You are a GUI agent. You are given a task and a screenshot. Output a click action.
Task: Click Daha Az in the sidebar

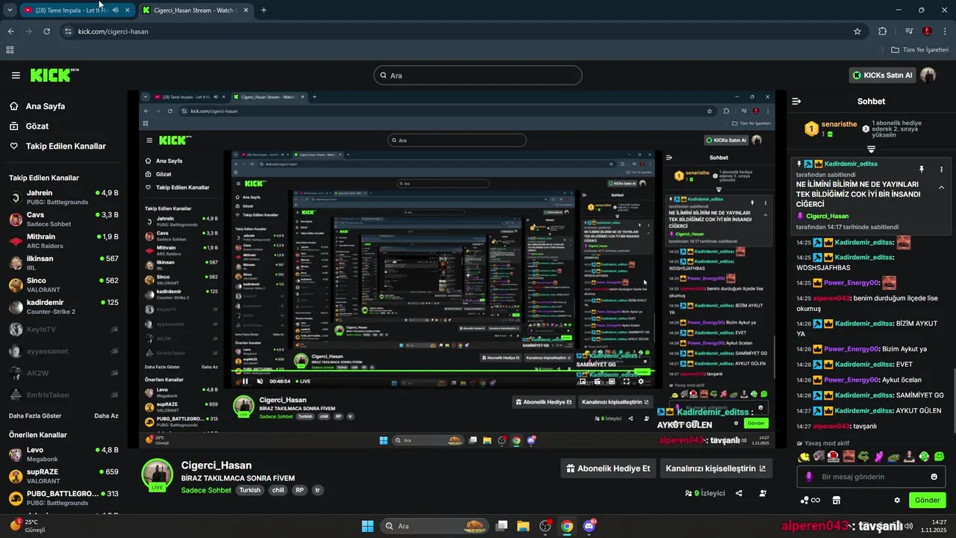(x=105, y=415)
